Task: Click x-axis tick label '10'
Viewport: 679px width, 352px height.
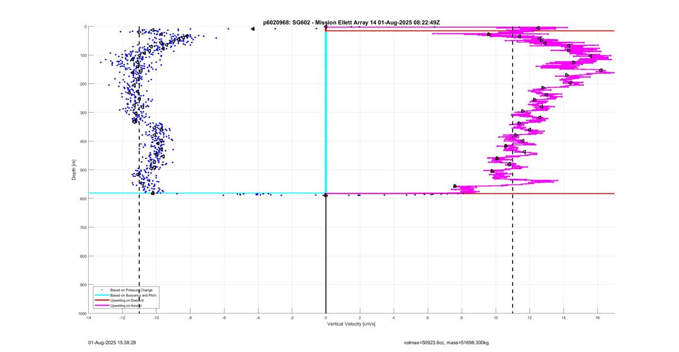Action: [496, 317]
